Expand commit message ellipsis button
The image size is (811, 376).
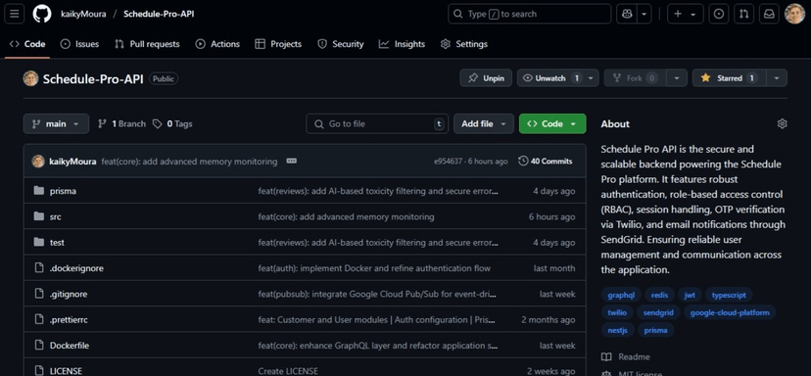(x=291, y=161)
